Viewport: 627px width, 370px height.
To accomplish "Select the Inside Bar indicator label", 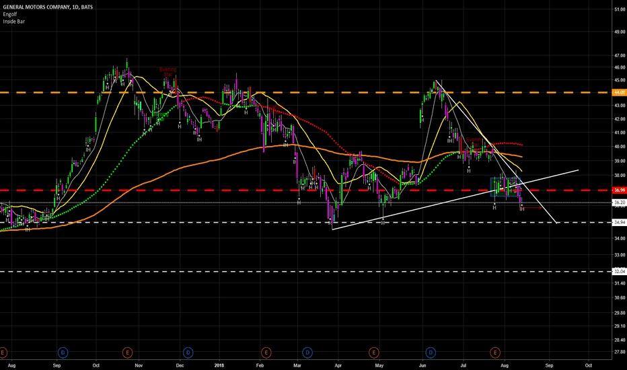I will 13,22.
